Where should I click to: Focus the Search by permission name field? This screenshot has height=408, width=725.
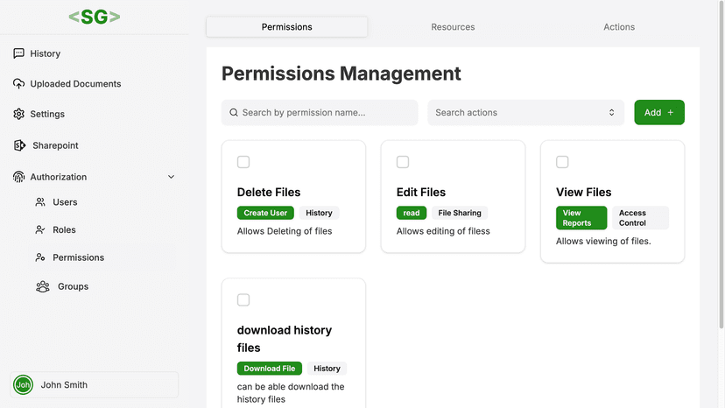click(x=320, y=112)
